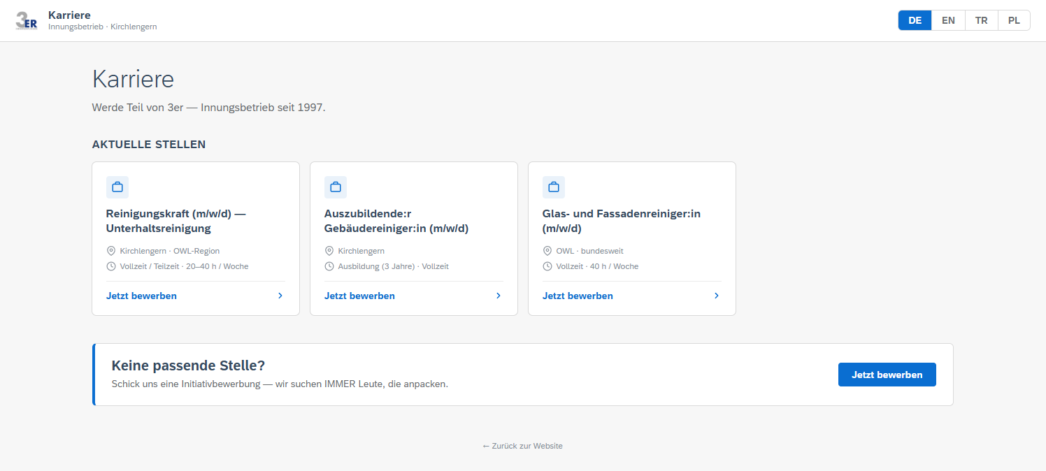Click clock icon beside Ausbildung (3 Jahre)
The image size is (1046, 471).
coord(329,266)
